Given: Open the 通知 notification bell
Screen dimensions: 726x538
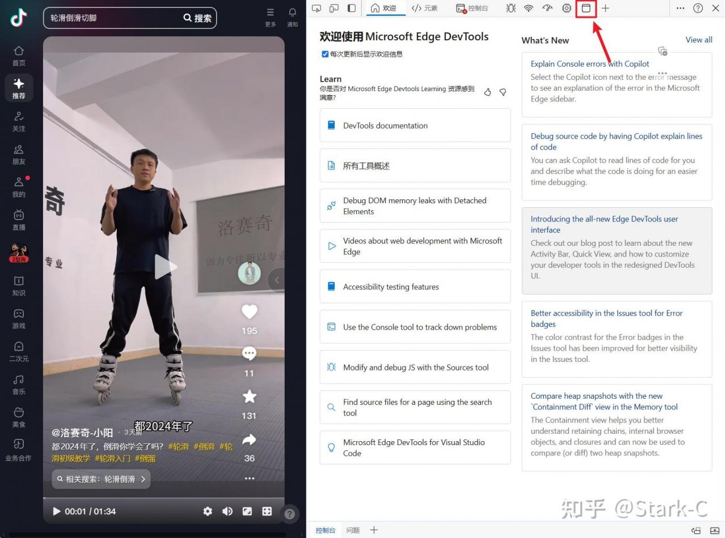Looking at the screenshot, I should [x=293, y=17].
